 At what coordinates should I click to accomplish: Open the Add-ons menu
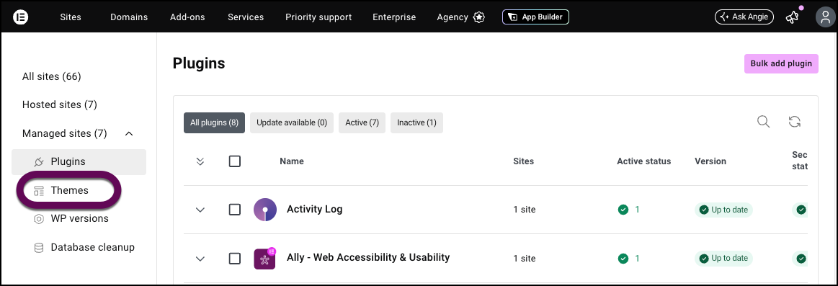187,17
